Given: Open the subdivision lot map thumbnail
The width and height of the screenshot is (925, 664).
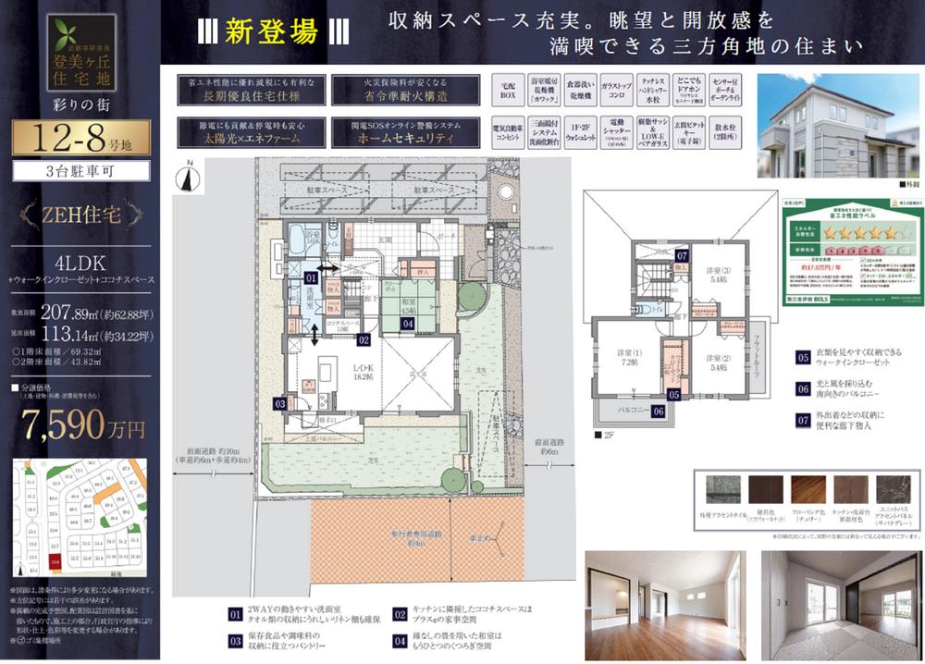Looking at the screenshot, I should 80,518.
